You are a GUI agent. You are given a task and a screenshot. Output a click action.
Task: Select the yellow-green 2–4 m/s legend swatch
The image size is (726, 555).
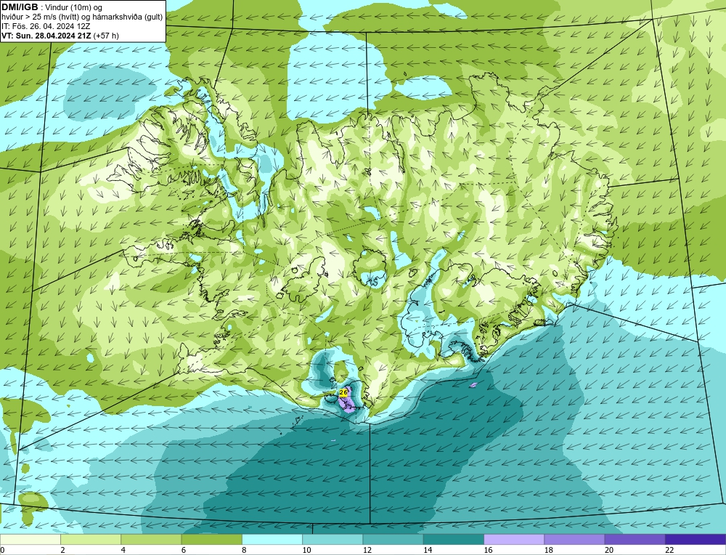coord(91,539)
